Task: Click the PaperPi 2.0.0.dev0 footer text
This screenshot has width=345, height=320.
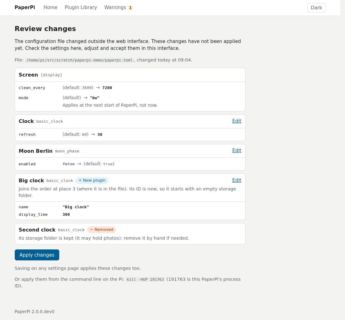Action: 34,312
